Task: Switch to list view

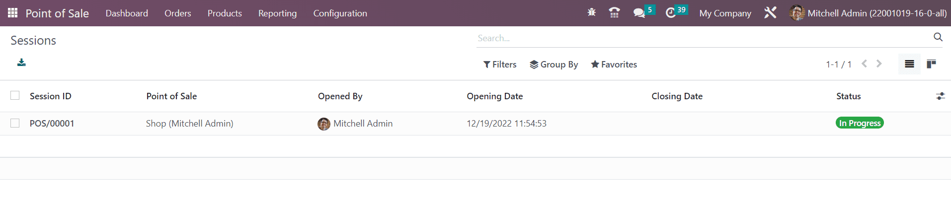Action: click(909, 64)
